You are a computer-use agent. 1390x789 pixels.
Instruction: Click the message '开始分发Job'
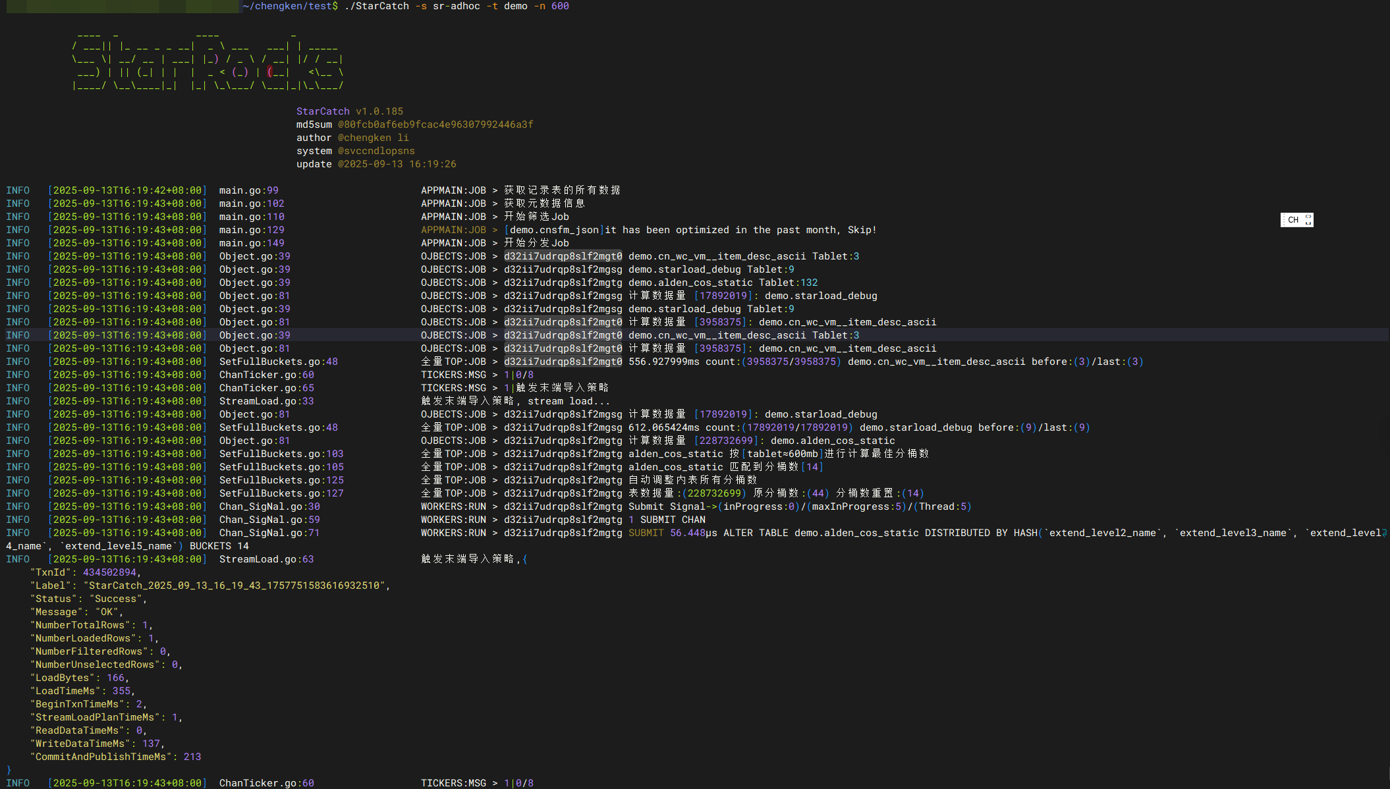coord(536,243)
